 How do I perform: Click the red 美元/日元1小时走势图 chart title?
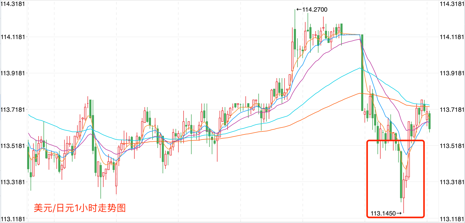(x=80, y=208)
